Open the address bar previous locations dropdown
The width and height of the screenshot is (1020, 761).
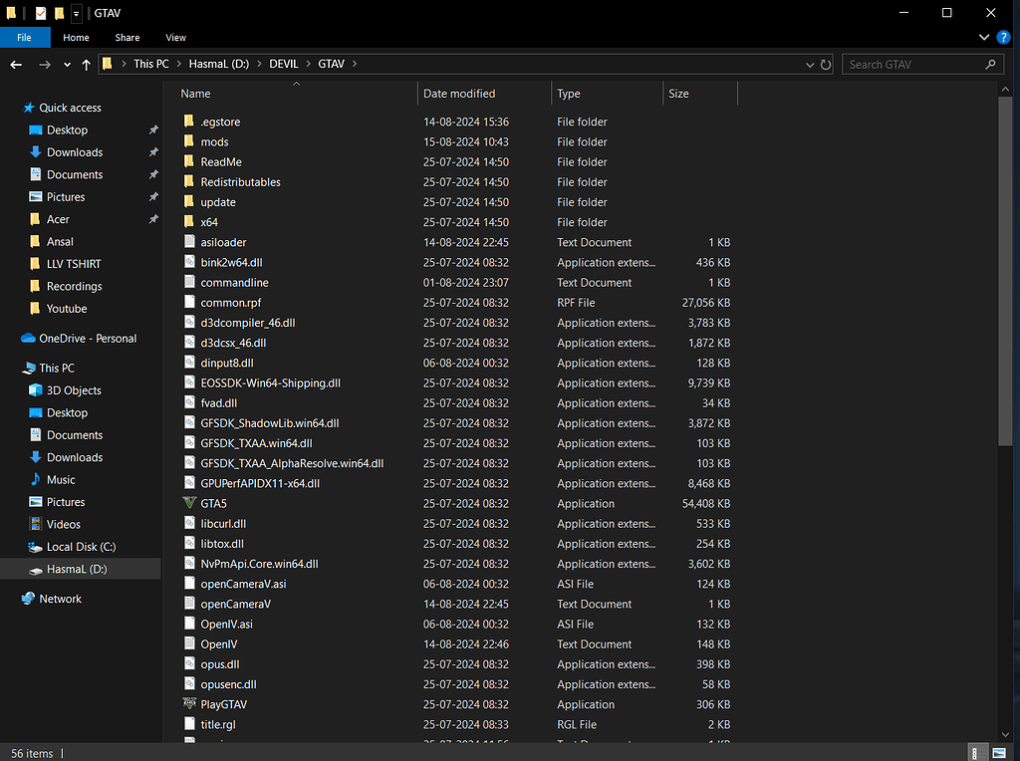coord(810,65)
